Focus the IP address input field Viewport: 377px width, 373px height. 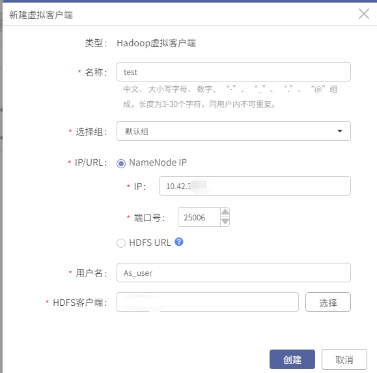click(x=255, y=186)
